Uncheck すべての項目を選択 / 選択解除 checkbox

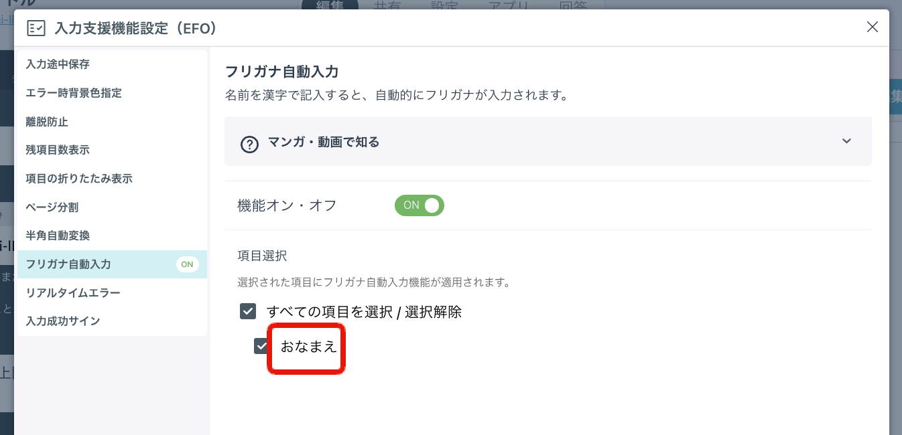pyautogui.click(x=248, y=312)
